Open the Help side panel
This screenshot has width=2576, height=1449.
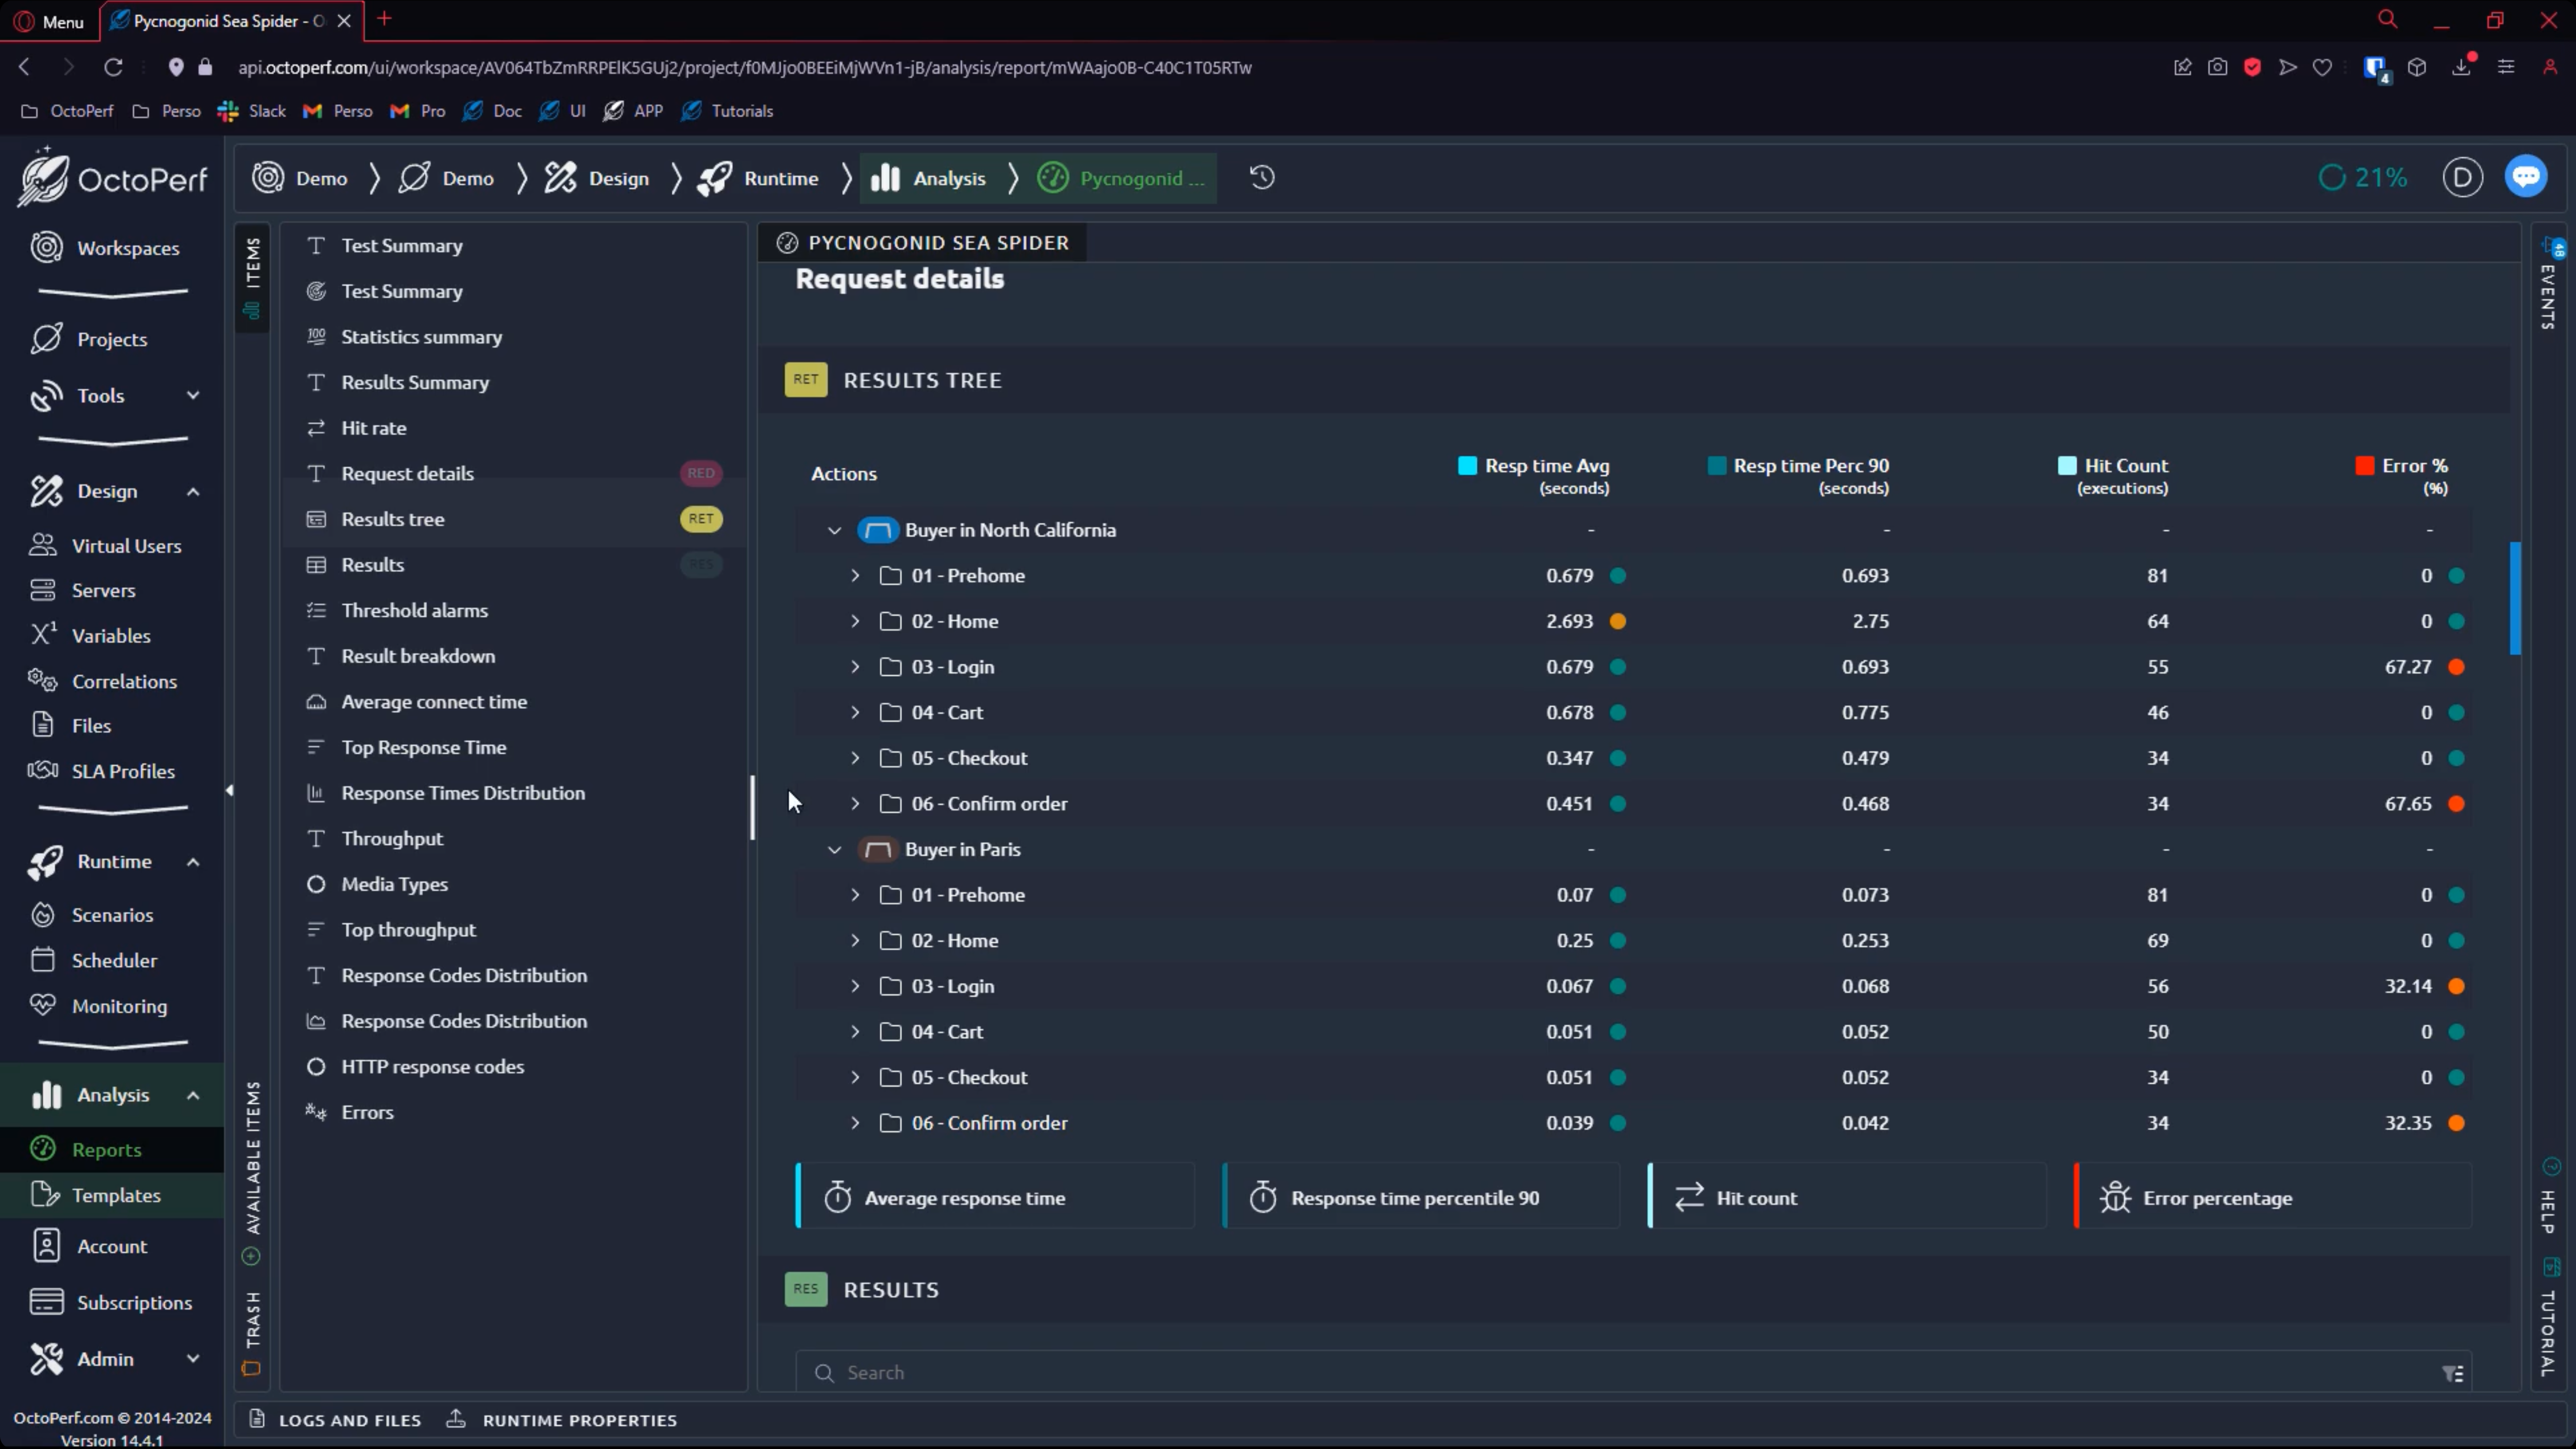pyautogui.click(x=2550, y=1197)
